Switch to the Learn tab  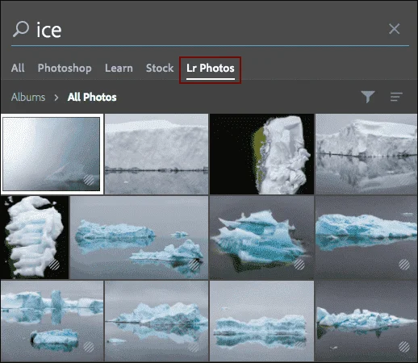pos(119,68)
